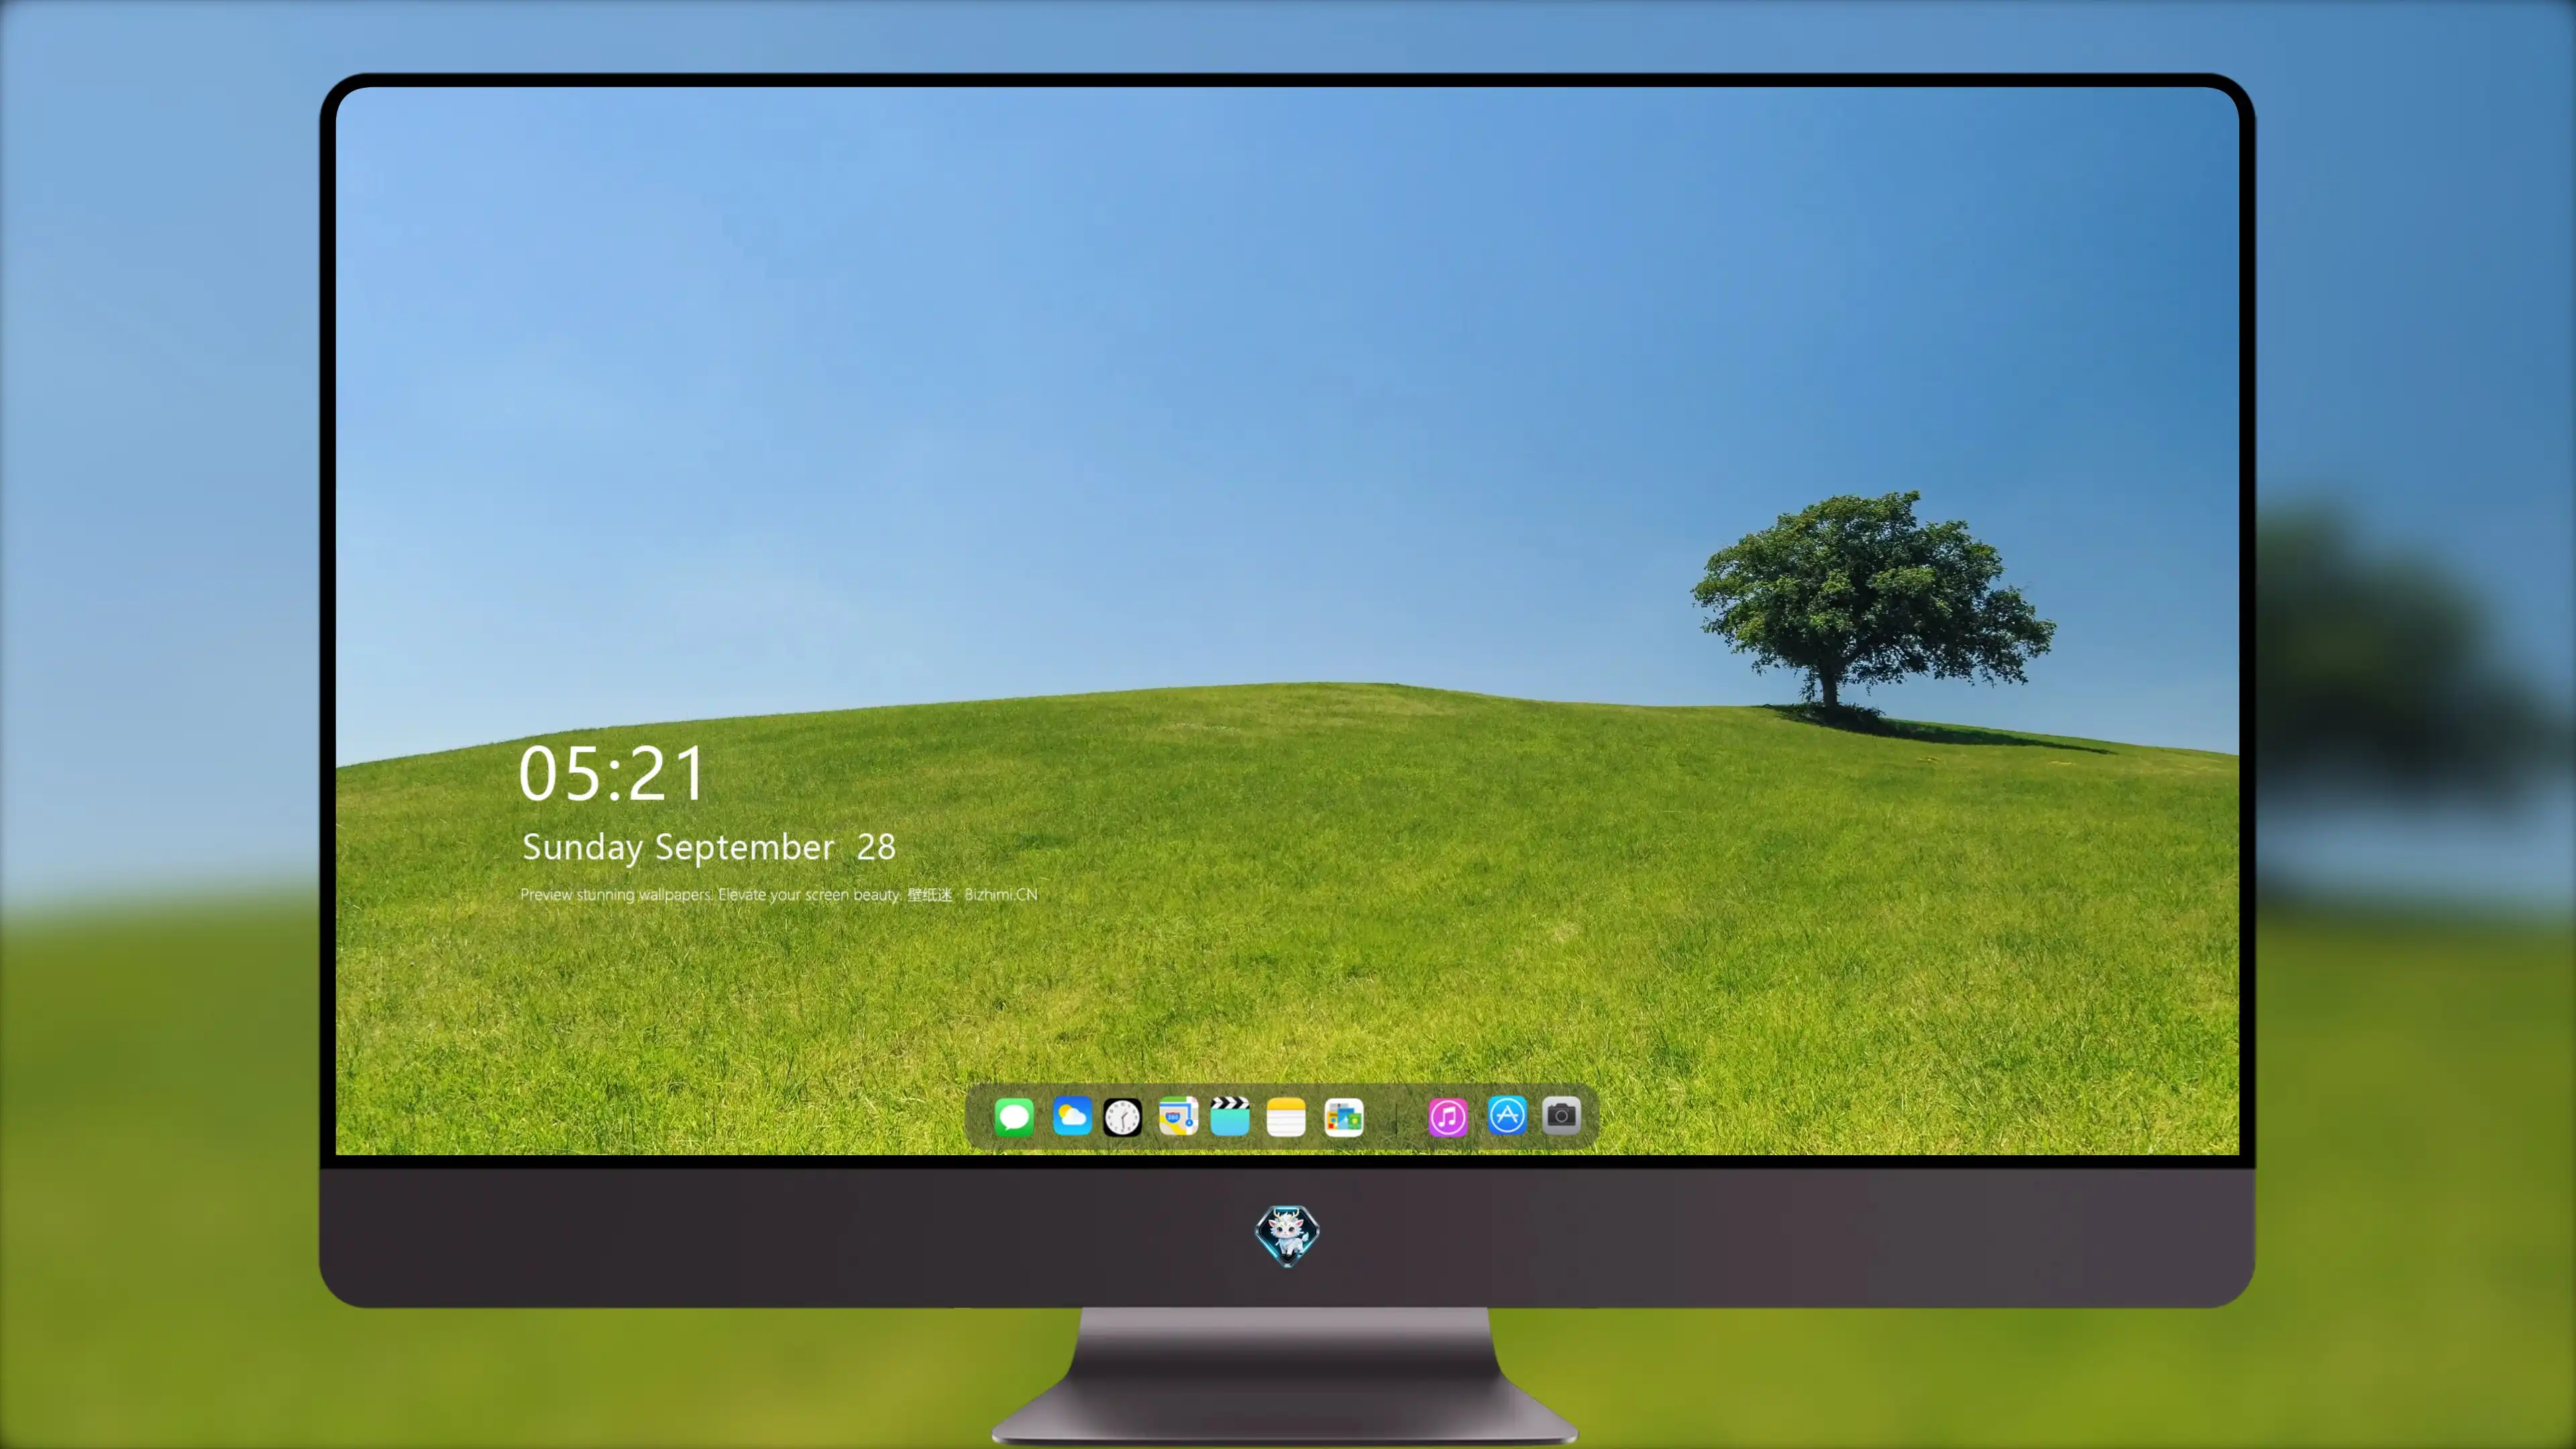Viewport: 2576px width, 1449px height.
Task: Open the yellow Notes app
Action: (1286, 1117)
